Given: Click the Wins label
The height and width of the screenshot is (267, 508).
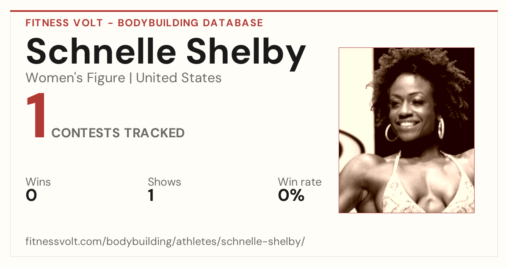Looking at the screenshot, I should [x=38, y=182].
